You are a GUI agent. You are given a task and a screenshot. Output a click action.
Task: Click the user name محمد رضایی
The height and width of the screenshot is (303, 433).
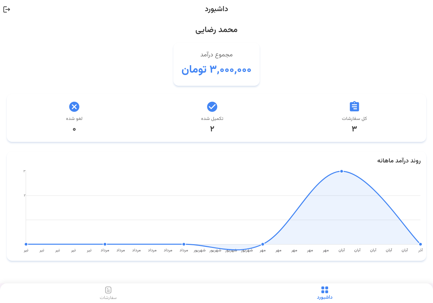point(216,30)
